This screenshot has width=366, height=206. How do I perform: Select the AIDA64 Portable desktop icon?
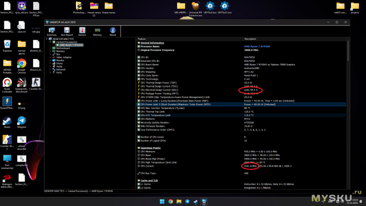(x=7, y=65)
